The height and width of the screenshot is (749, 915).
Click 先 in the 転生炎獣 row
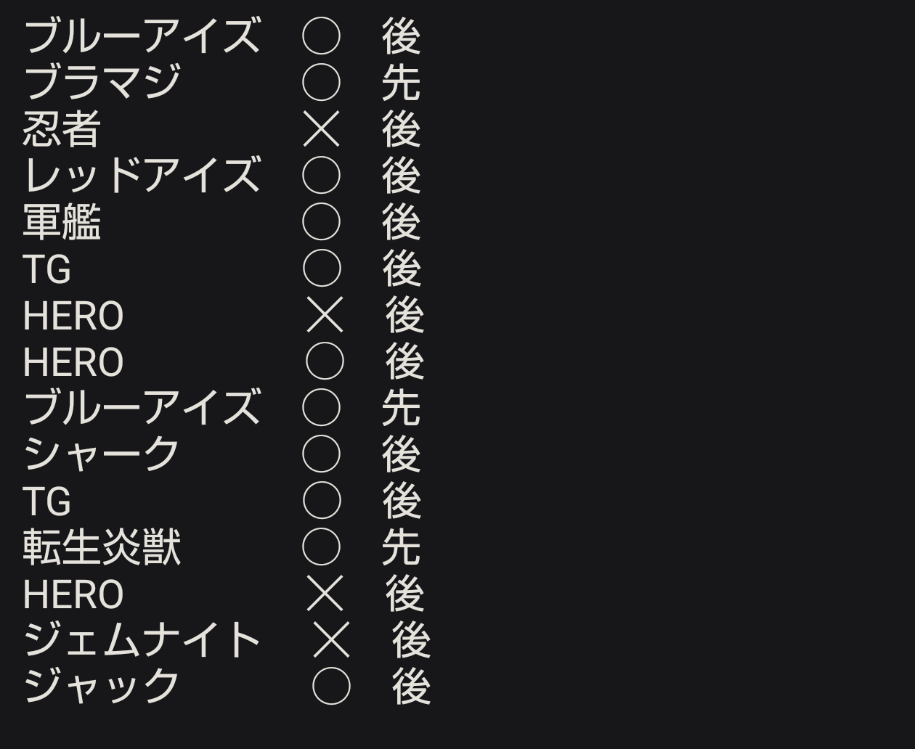[401, 547]
